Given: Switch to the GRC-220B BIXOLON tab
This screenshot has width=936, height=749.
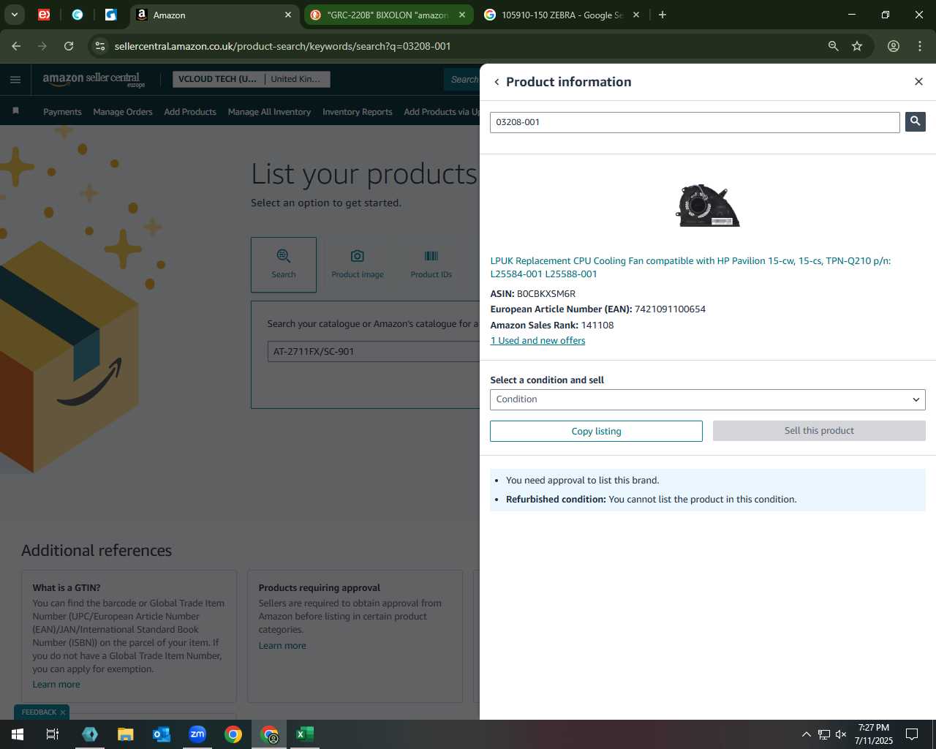Looking at the screenshot, I should tap(388, 15).
